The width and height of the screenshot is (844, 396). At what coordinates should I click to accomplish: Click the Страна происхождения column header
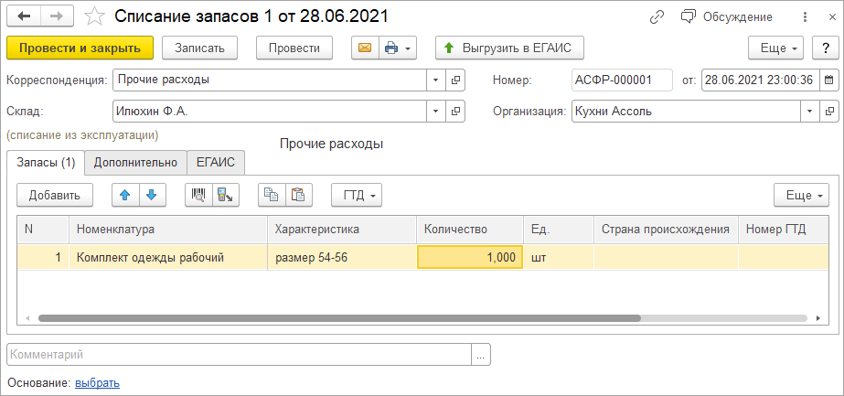point(666,230)
